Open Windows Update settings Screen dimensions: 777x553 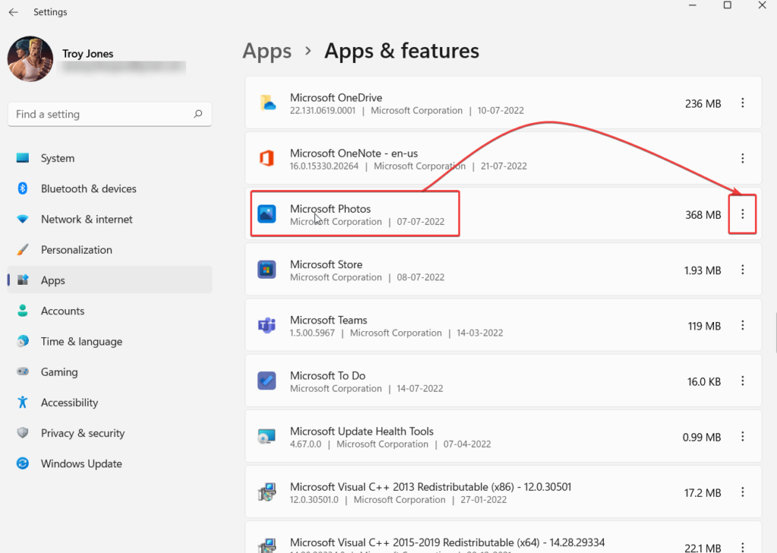pyautogui.click(x=109, y=464)
